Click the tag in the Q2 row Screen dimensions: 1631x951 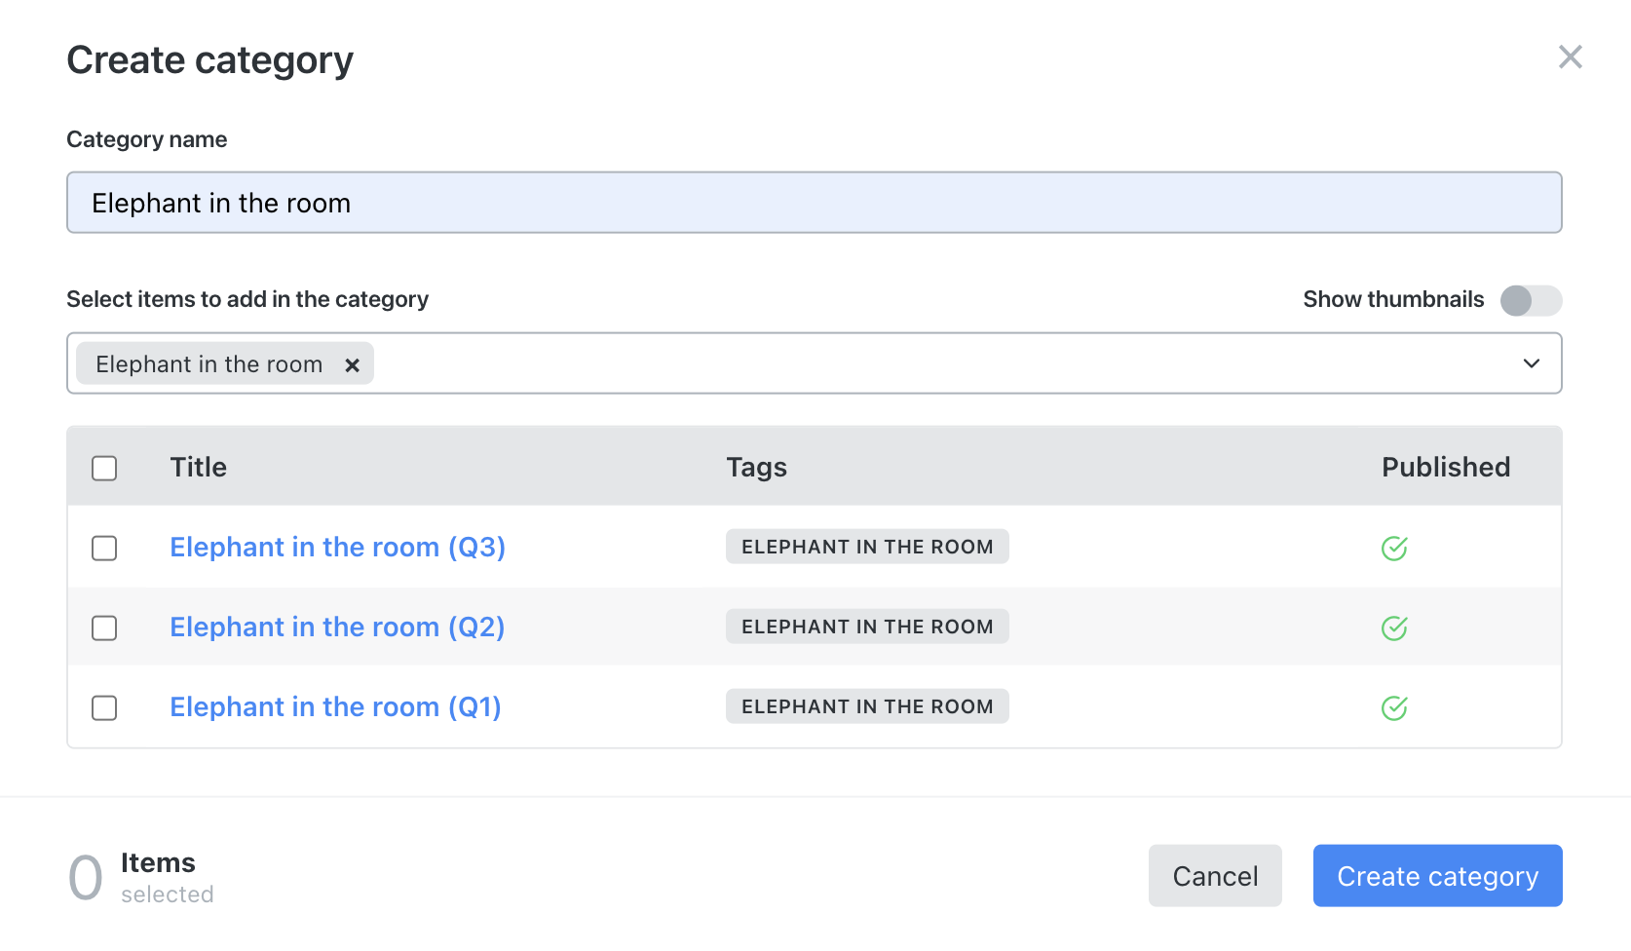867,627
